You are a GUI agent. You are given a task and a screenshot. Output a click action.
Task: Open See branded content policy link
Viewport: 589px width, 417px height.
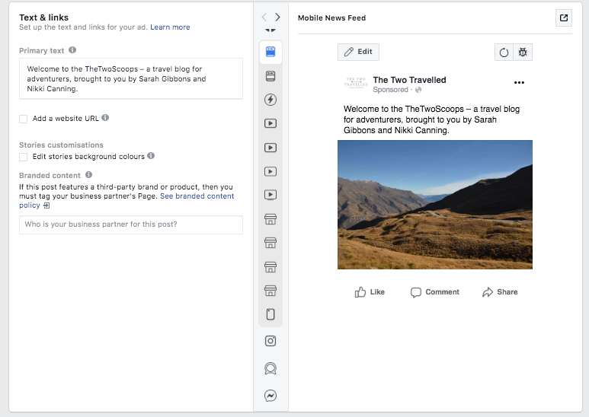[197, 196]
